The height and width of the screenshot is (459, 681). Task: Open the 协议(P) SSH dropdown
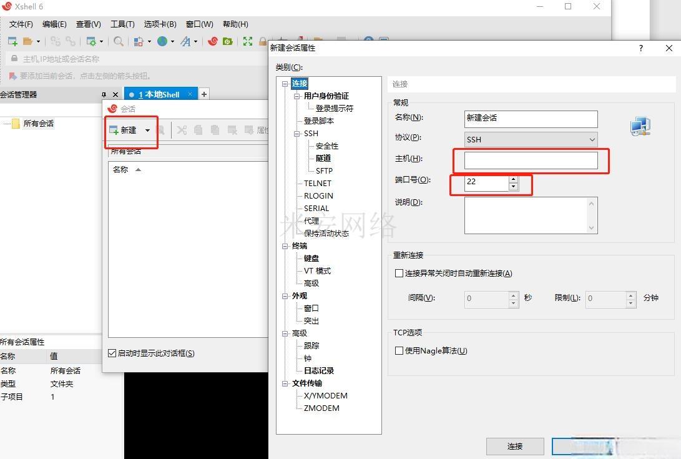coord(531,139)
